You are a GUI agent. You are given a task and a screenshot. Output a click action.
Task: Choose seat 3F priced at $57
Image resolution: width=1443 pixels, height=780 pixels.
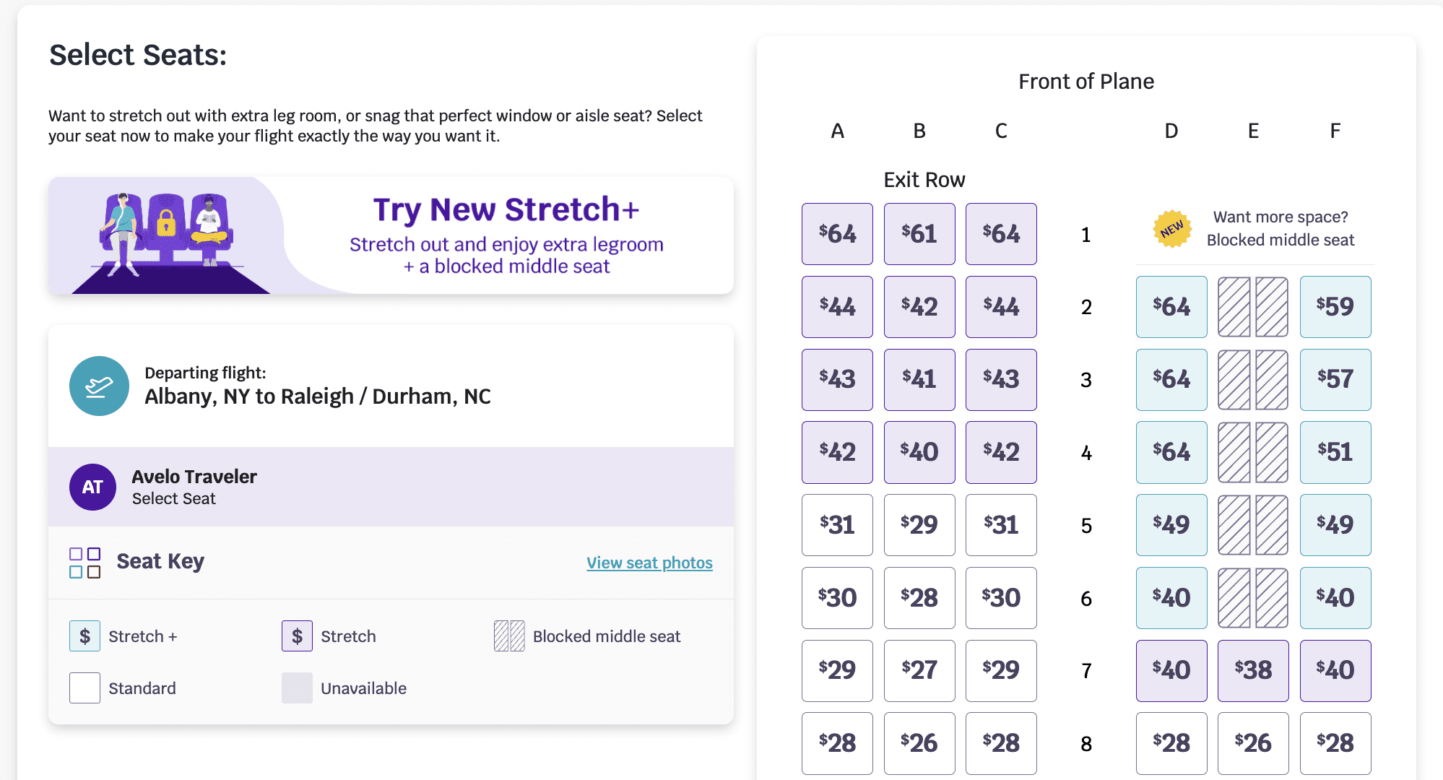click(x=1335, y=380)
